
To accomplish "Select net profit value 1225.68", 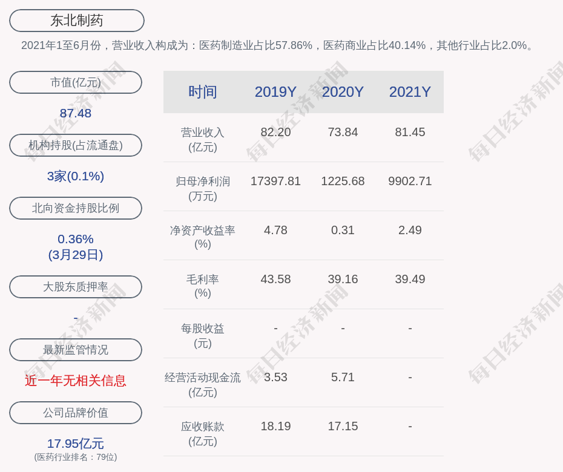I will coord(343,182).
